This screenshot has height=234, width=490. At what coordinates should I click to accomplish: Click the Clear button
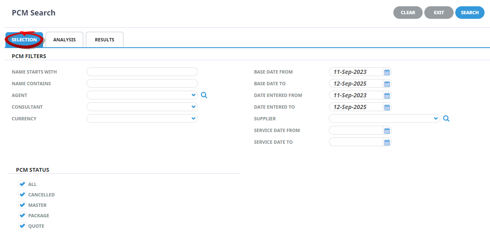(x=408, y=13)
